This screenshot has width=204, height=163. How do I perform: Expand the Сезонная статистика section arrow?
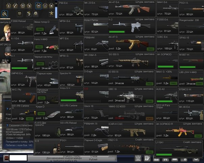click(x=7, y=125)
